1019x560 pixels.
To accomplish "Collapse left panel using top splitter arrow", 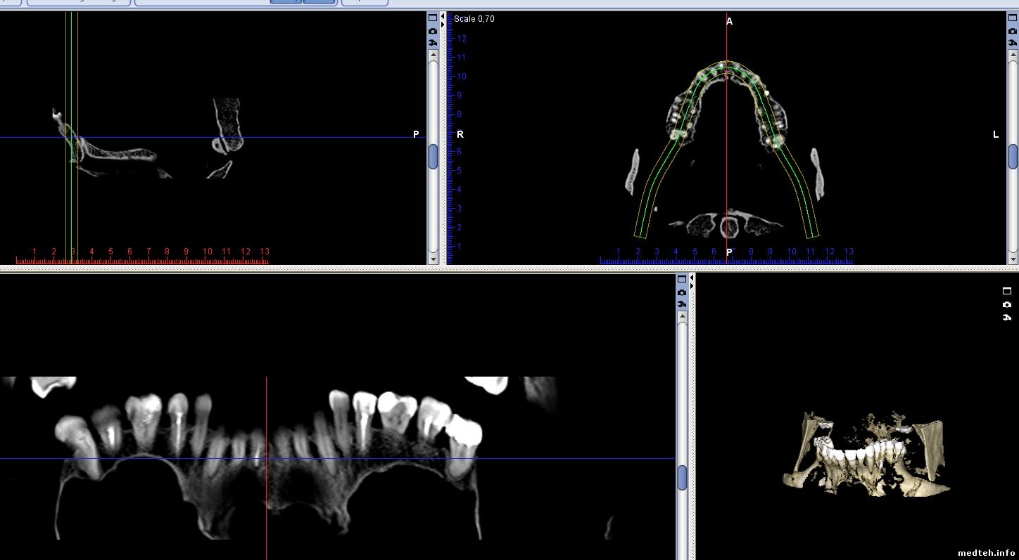I will pyautogui.click(x=442, y=15).
